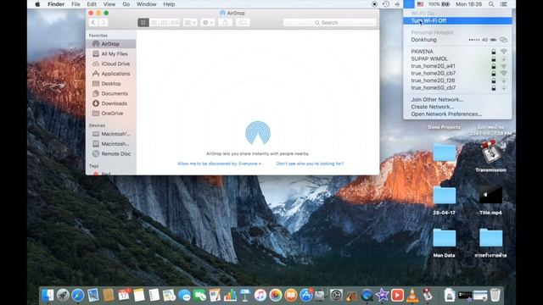
Task: Open the Window menu
Action: tap(146, 4)
